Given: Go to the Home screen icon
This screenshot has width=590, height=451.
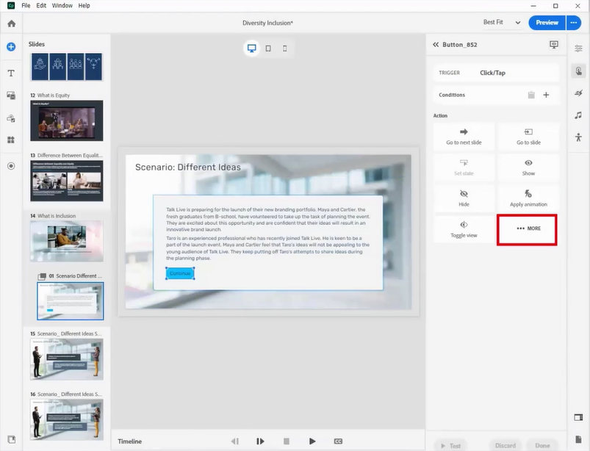Looking at the screenshot, I should (11, 24).
